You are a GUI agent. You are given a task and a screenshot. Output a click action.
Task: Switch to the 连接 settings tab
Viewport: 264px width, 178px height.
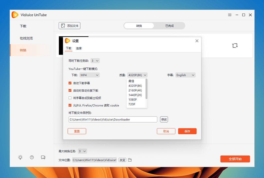(x=79, y=48)
